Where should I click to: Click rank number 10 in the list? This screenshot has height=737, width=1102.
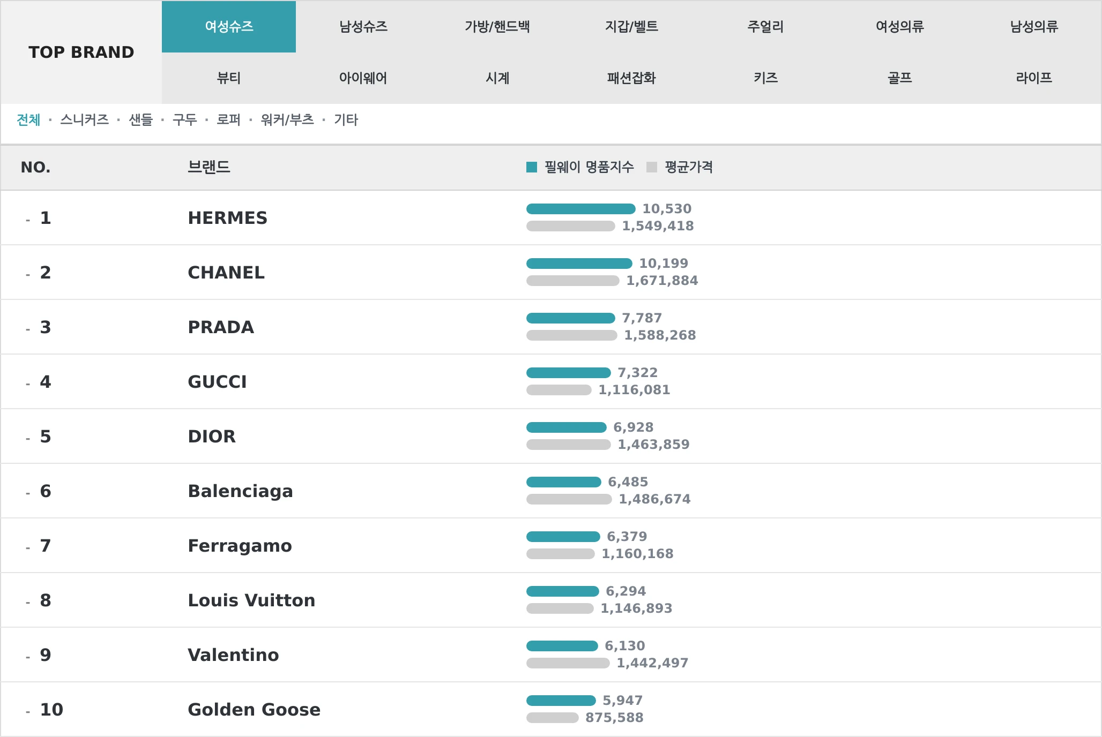tap(51, 710)
